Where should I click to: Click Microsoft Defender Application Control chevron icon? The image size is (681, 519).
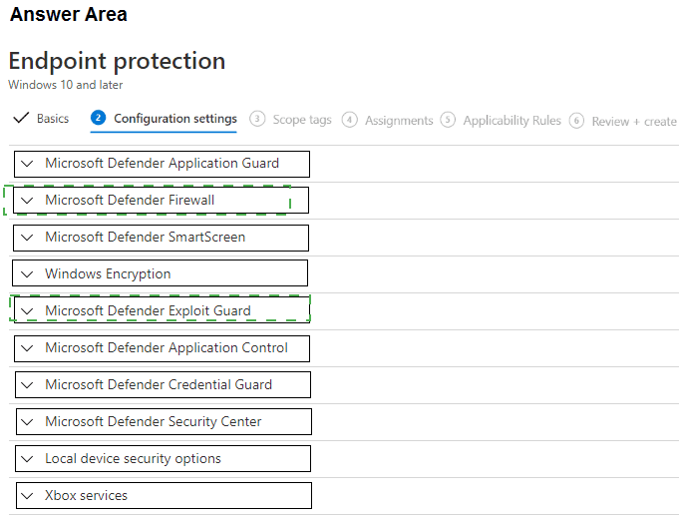pyautogui.click(x=28, y=348)
